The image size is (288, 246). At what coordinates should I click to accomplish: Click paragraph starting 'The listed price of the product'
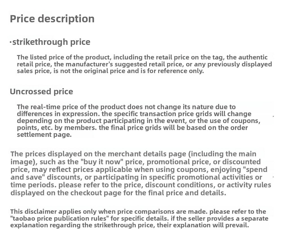point(144,64)
